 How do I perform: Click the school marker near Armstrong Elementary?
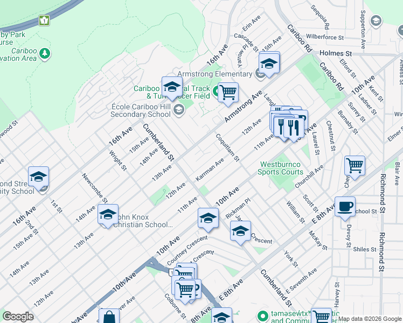pos(269,64)
